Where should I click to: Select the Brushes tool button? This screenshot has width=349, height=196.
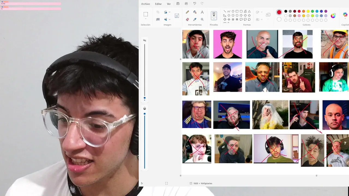point(214,14)
